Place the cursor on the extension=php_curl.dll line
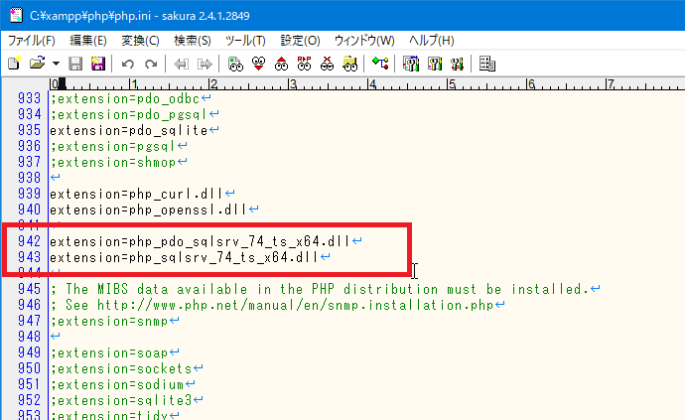The height and width of the screenshot is (420, 685). tap(137, 194)
